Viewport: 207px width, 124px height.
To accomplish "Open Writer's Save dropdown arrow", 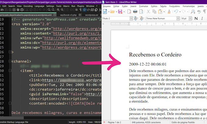I will click(124, 12).
